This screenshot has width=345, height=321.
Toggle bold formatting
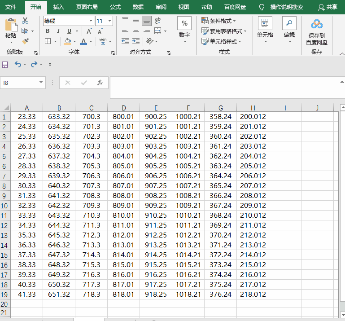(x=48, y=31)
